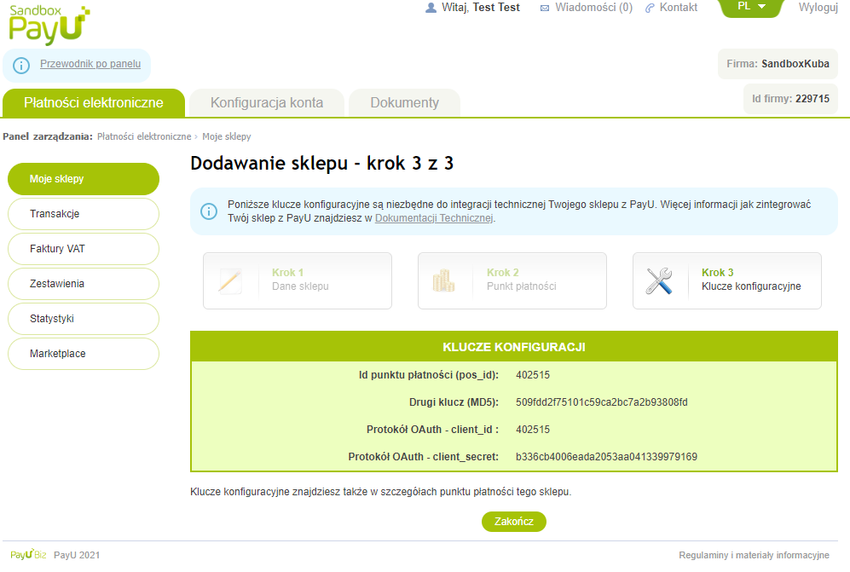Viewport: 850px width, 572px height.
Task: Click the Id firmy: 229715 label
Action: tap(790, 99)
